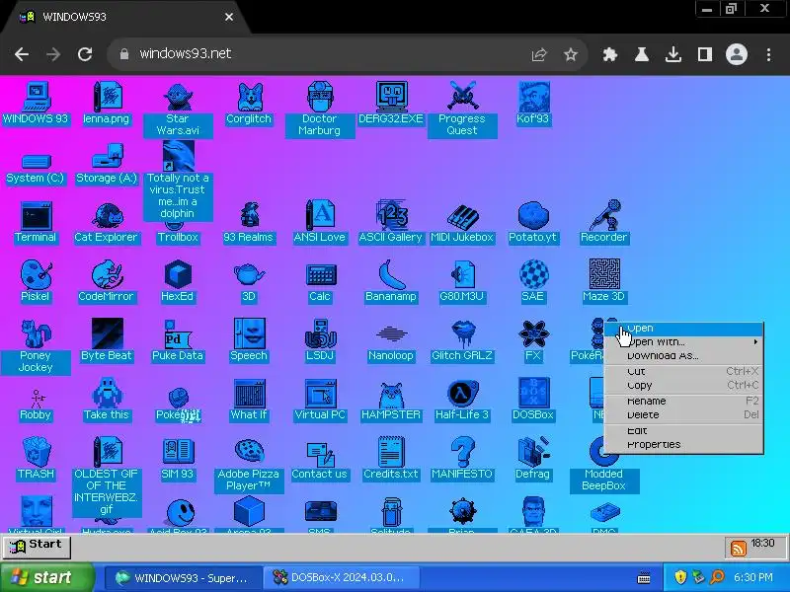Select Download As in context menu

[684, 356]
